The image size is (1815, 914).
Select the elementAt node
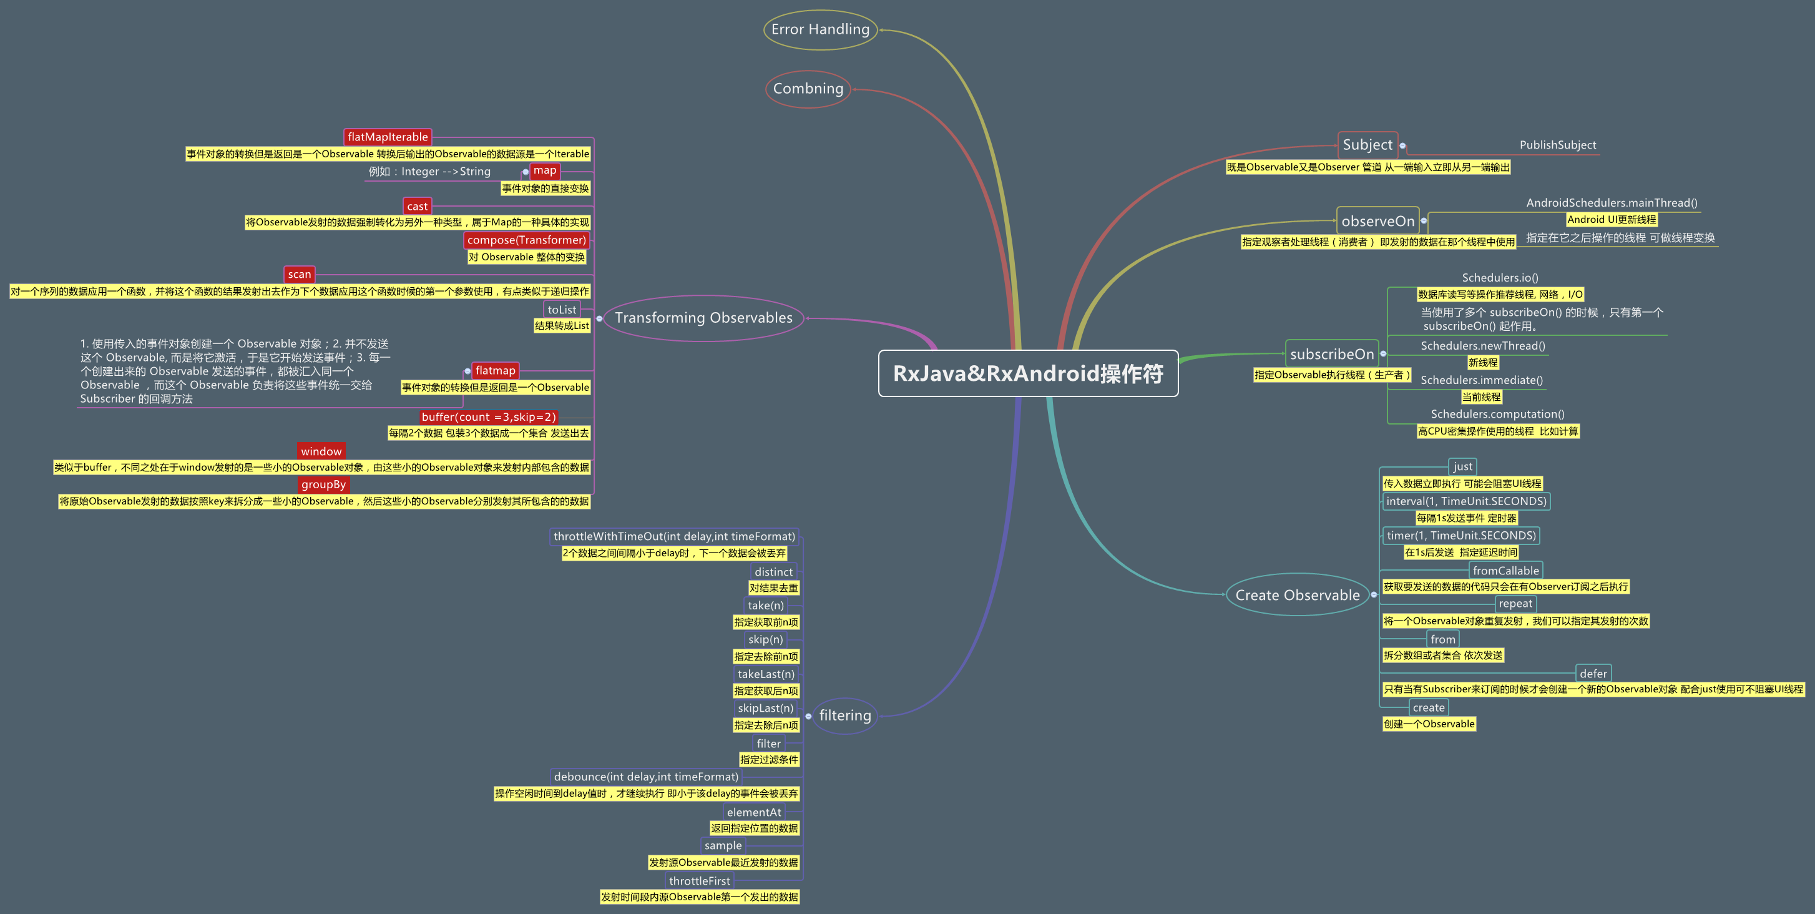point(754,812)
